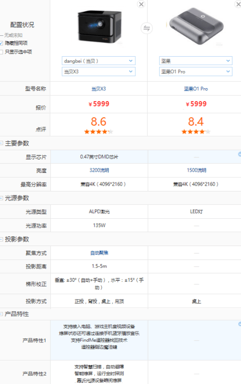Toggle the 隐藏相同项 checkbox
The width and height of the screenshot is (241, 384).
pyautogui.click(x=1, y=43)
